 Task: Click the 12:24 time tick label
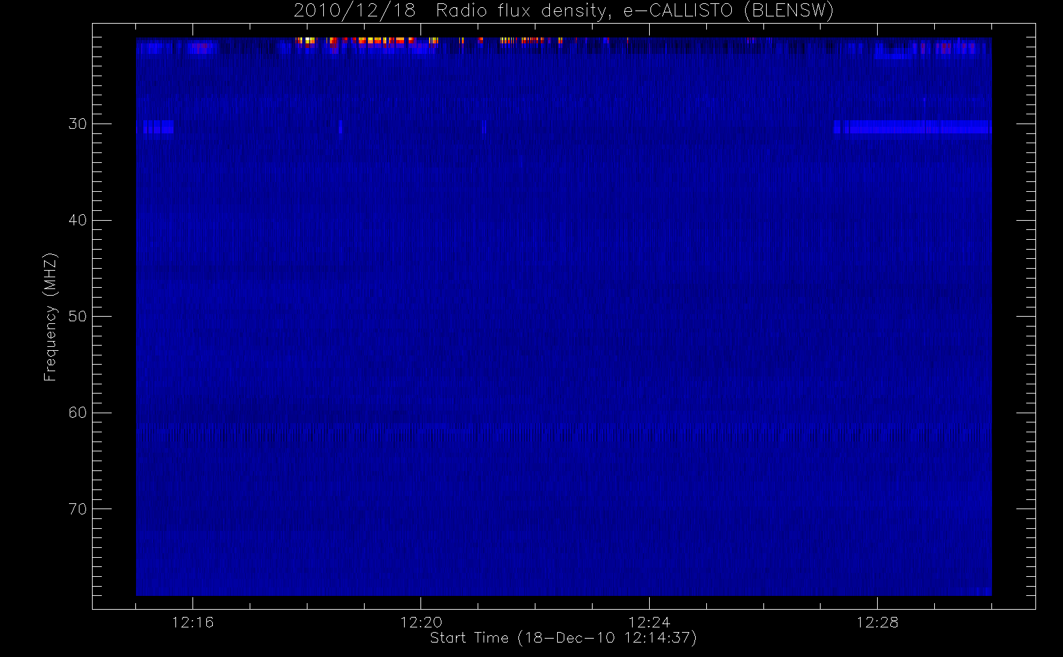click(x=649, y=622)
